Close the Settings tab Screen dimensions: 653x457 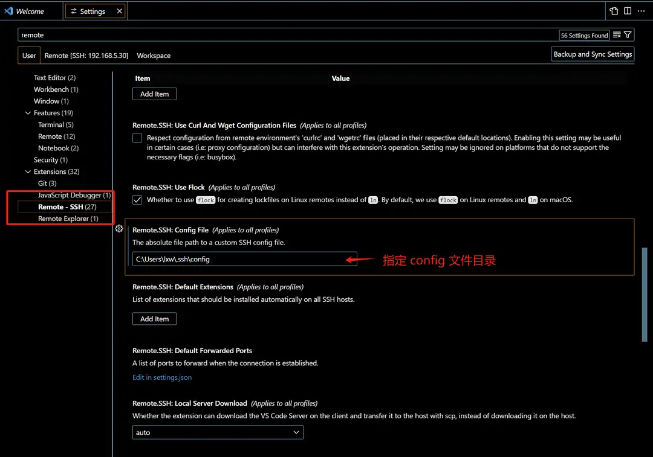120,11
